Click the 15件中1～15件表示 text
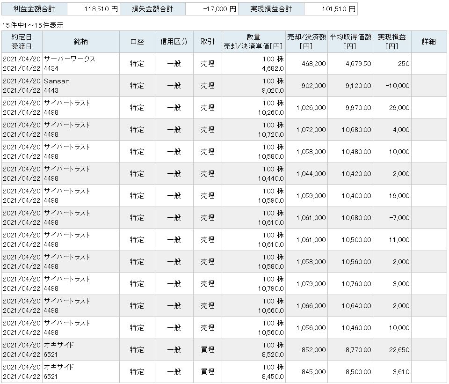449x384 pixels. (x=33, y=25)
